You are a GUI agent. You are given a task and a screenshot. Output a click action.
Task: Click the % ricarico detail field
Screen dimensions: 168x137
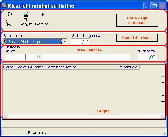click(x=147, y=57)
